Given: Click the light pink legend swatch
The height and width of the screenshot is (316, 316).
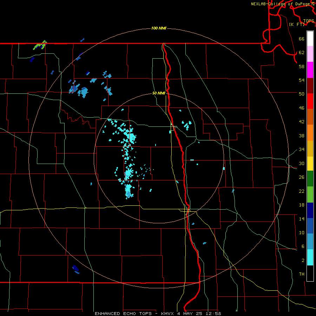Looking at the screenshot, I should [310, 54].
